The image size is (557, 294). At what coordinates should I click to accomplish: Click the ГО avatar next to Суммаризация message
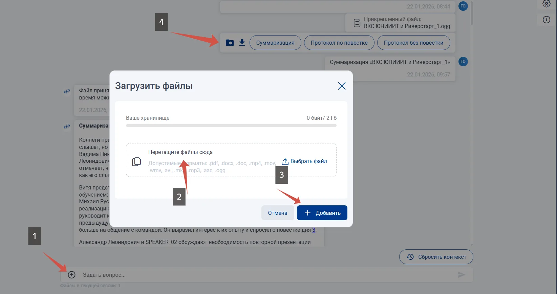point(463,62)
